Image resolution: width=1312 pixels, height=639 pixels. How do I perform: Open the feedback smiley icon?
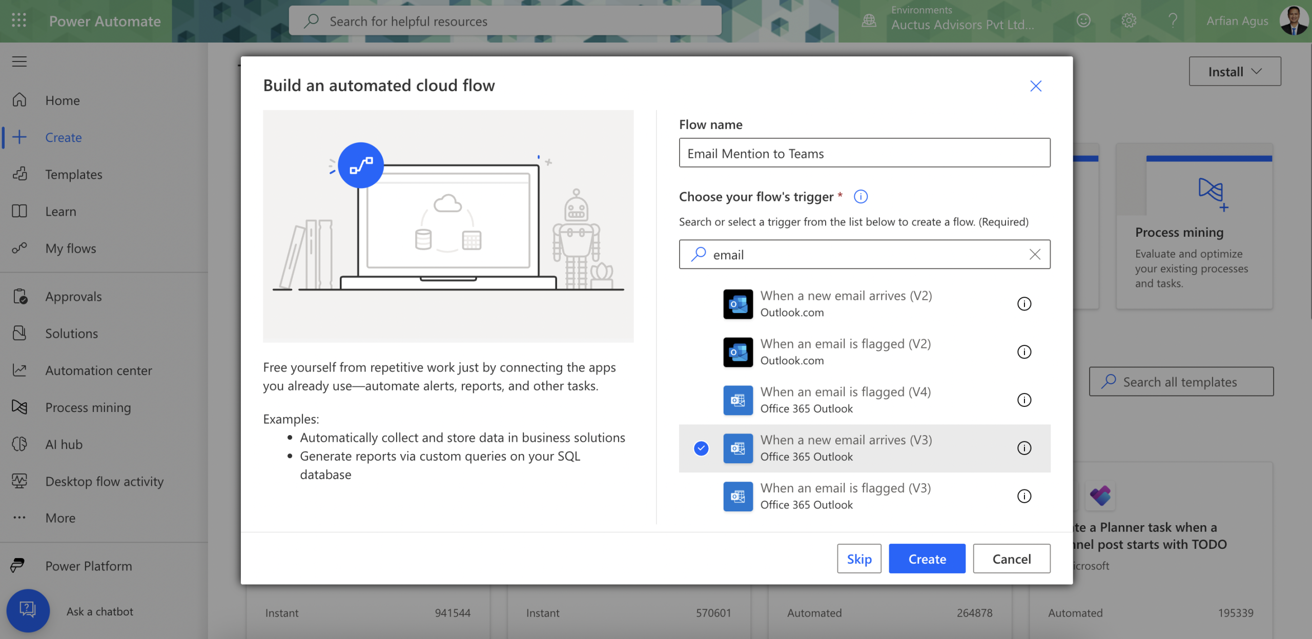[1083, 20]
